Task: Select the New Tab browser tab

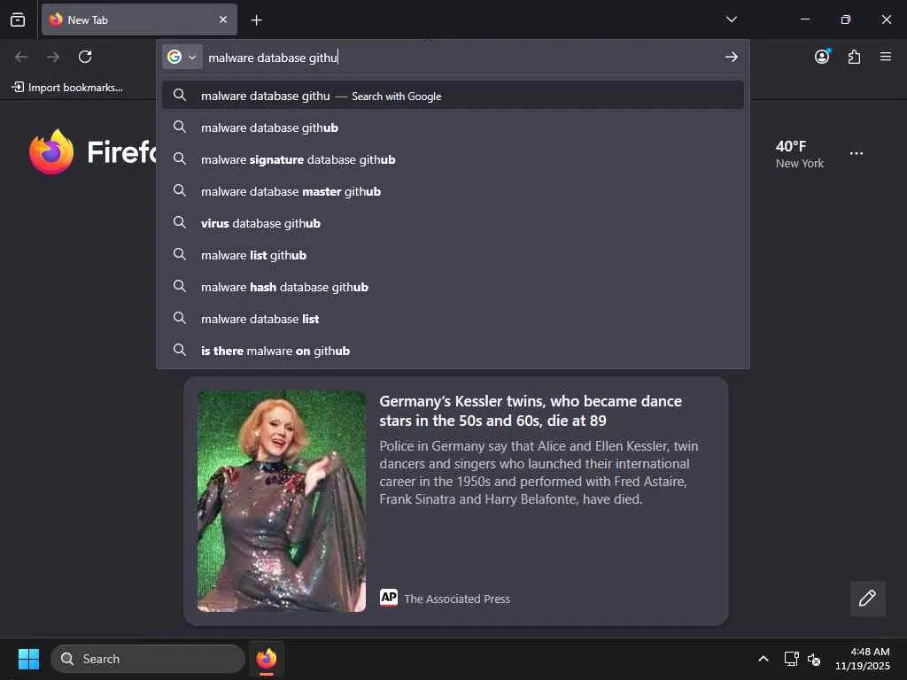Action: [x=139, y=19]
